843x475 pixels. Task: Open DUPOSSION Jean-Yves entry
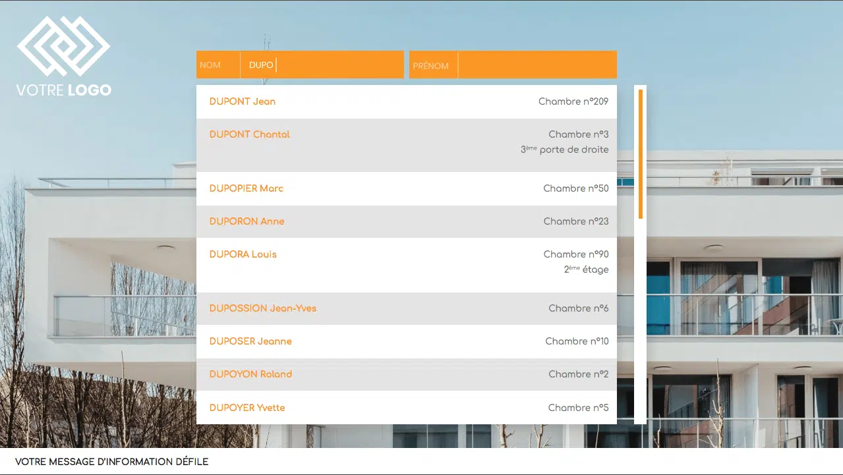[x=262, y=308]
